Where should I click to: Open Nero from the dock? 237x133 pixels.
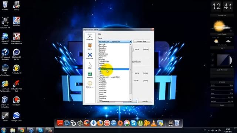(107, 123)
